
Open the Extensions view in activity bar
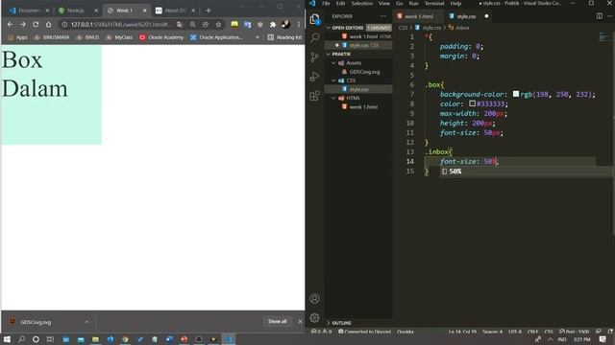314,96
